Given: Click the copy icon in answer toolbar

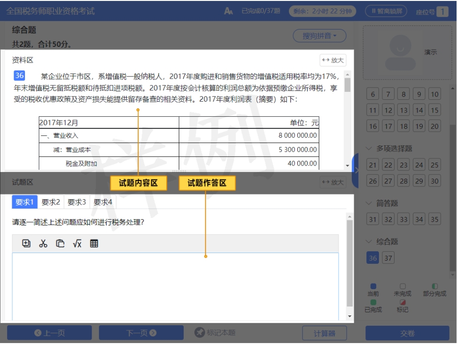Looking at the screenshot, I should coord(27,244).
